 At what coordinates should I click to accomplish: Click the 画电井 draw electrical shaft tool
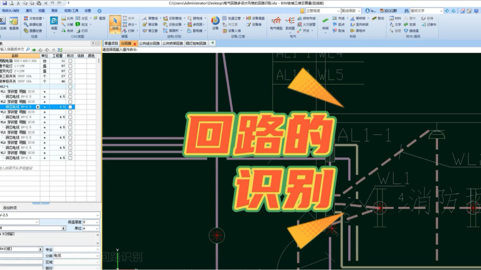358,31
